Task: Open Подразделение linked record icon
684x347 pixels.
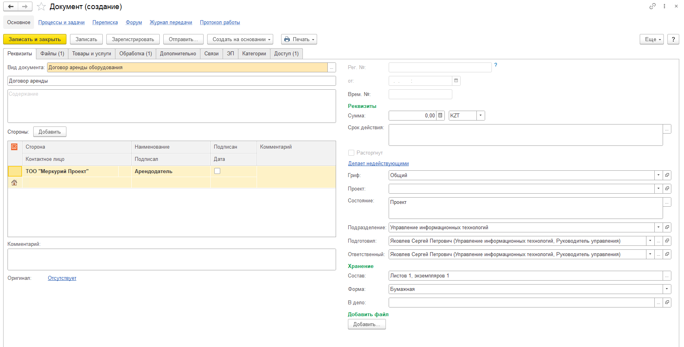Action: pos(667,227)
